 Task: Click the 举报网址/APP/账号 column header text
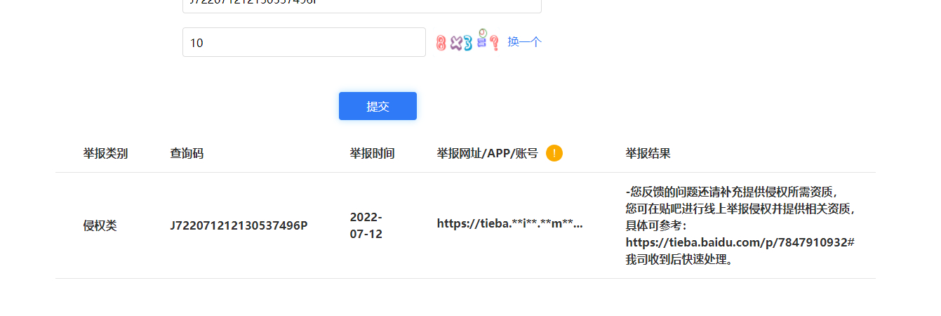tap(487, 153)
